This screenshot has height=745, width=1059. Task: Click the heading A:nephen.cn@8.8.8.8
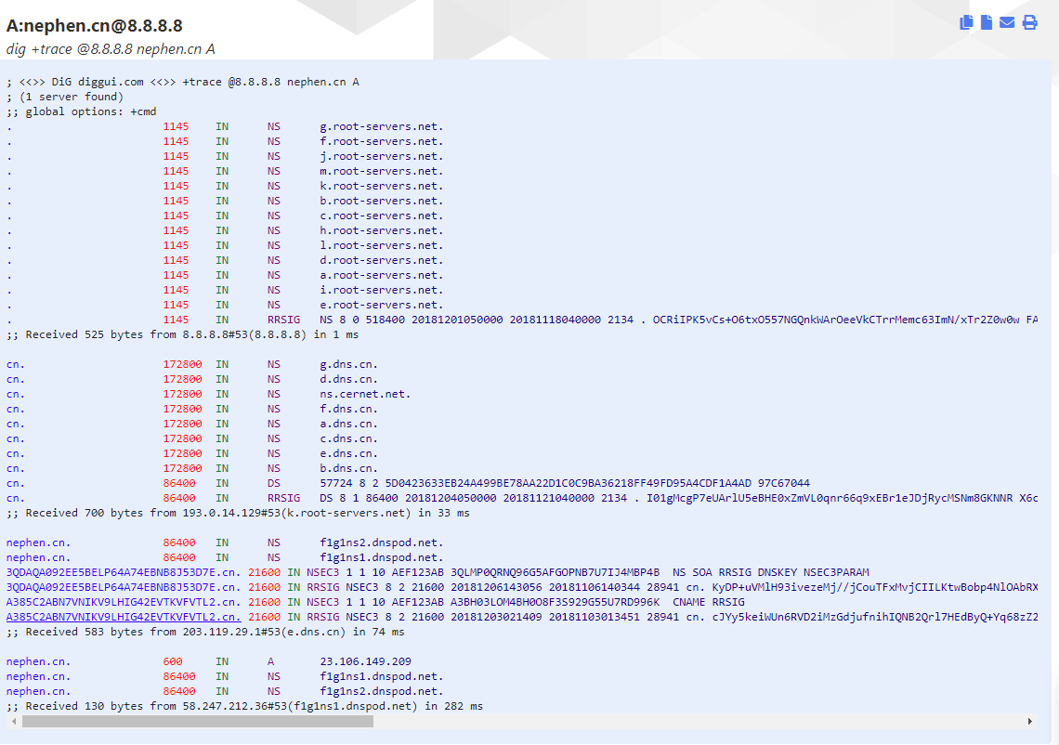pos(95,26)
